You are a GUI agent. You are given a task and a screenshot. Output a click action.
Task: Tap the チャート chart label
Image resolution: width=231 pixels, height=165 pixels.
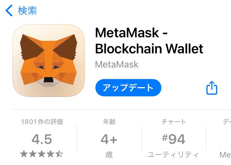click(174, 122)
